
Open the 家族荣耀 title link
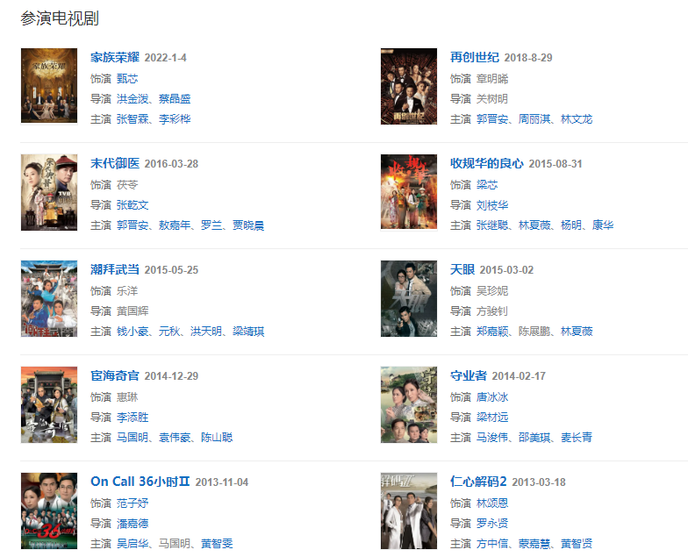pos(114,58)
